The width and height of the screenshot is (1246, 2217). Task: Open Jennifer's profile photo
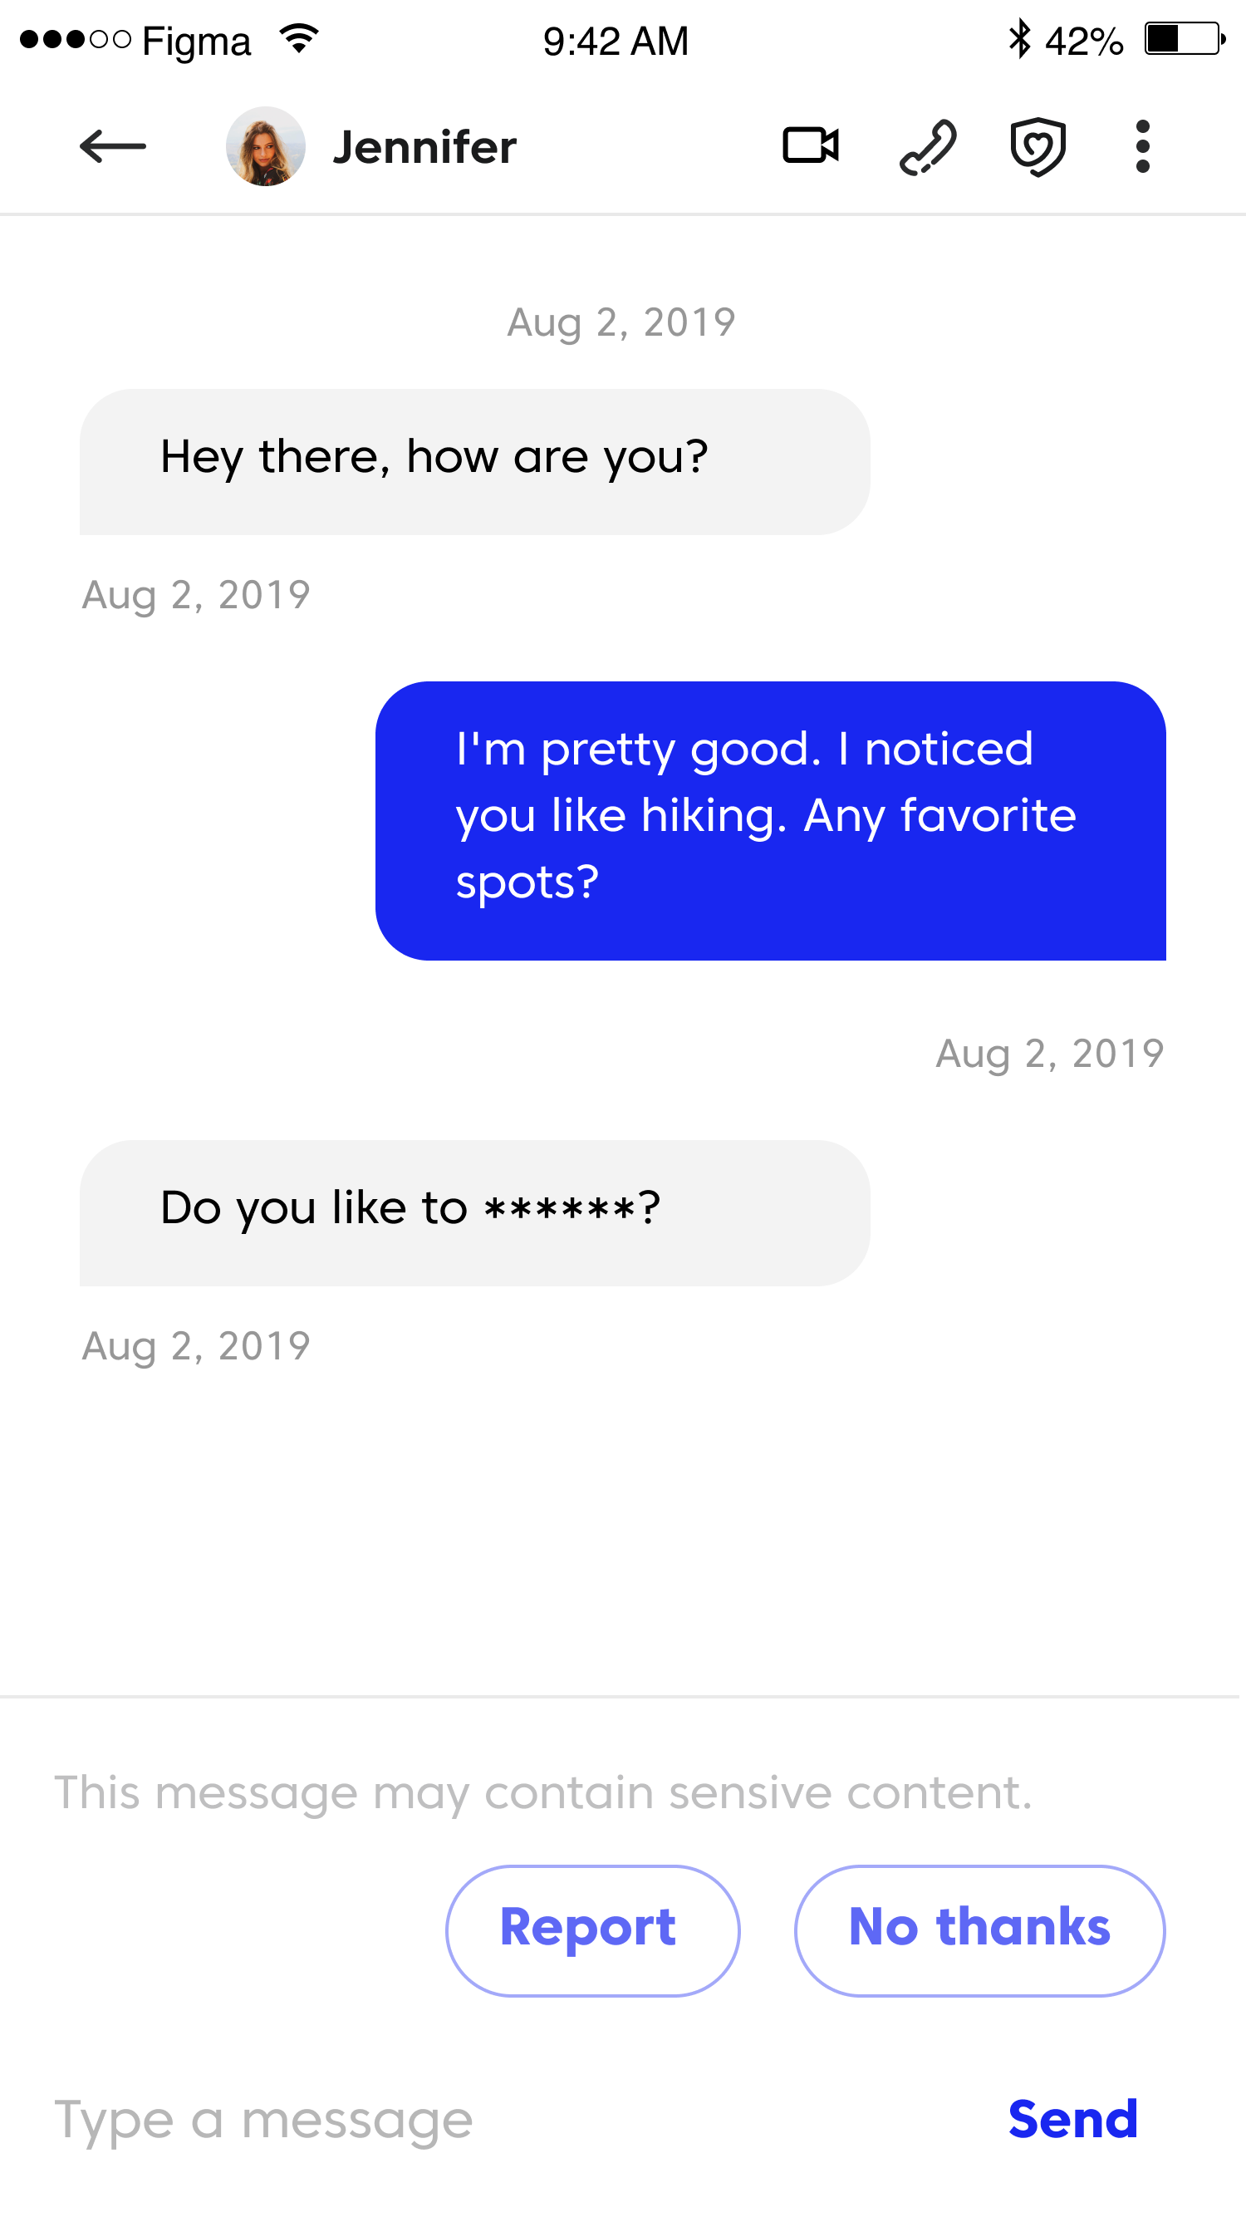tap(265, 146)
